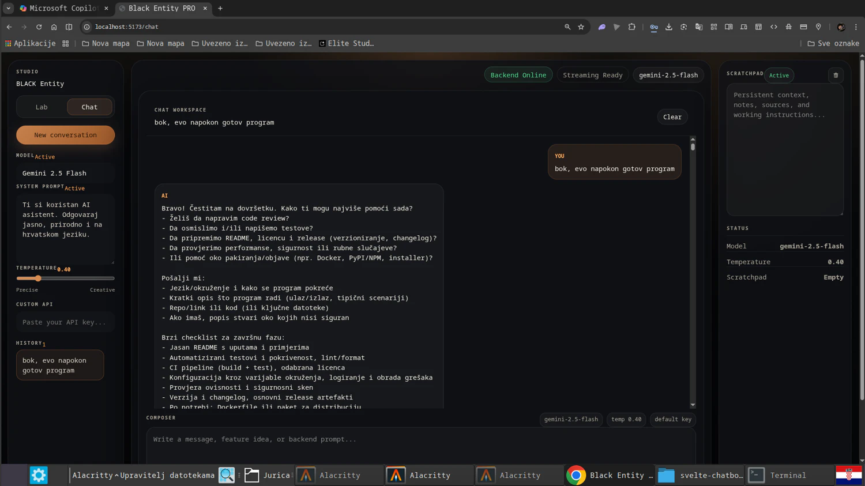Open the Extensions puzzle icon

point(632,27)
